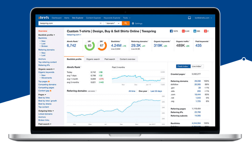
Task: Open Top referring content
Action: pos(47,62)
